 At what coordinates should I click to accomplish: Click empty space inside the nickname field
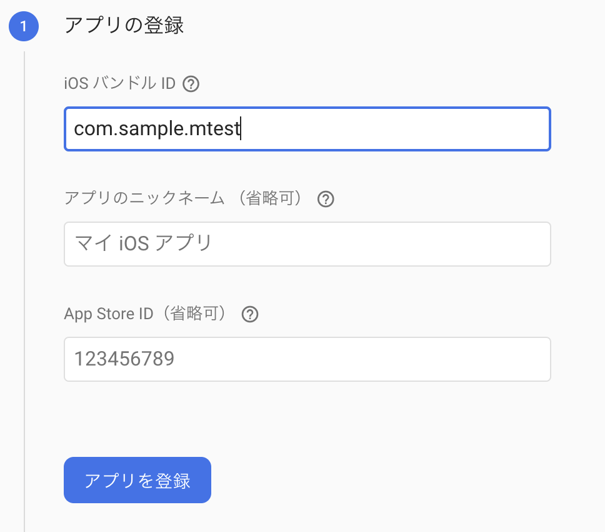(382, 244)
